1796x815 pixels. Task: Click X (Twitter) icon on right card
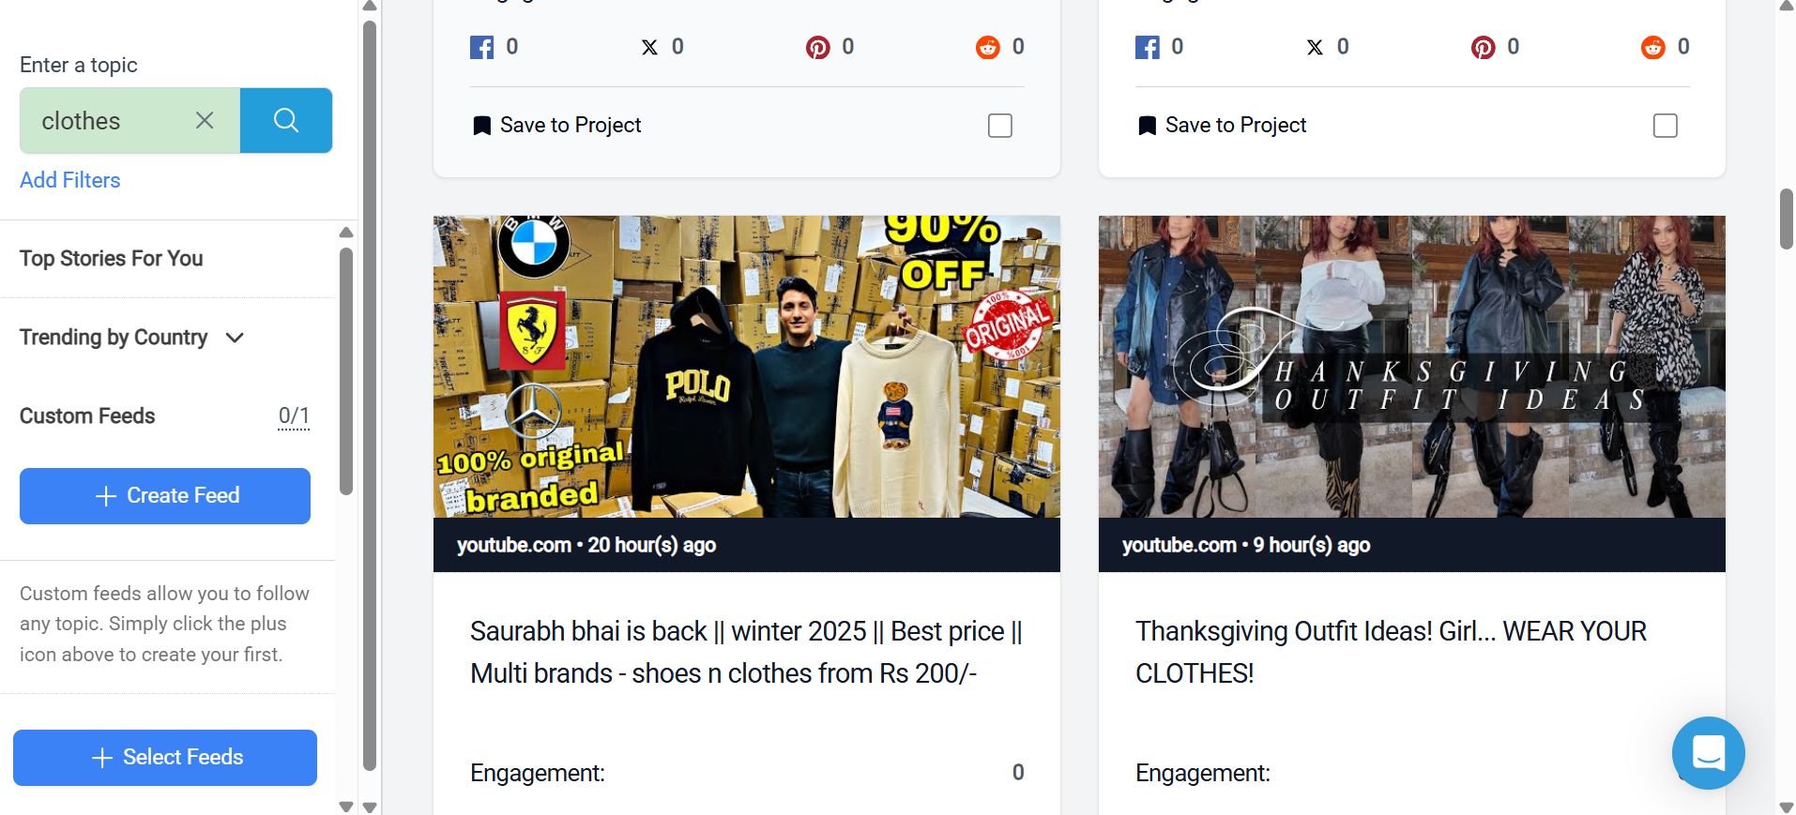(x=1315, y=47)
